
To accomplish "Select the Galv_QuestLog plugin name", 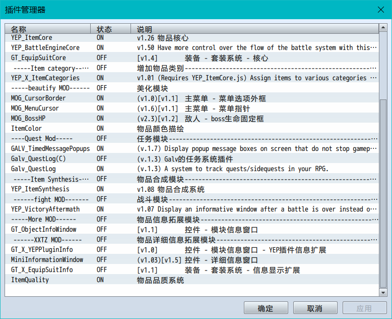I will tap(33, 169).
